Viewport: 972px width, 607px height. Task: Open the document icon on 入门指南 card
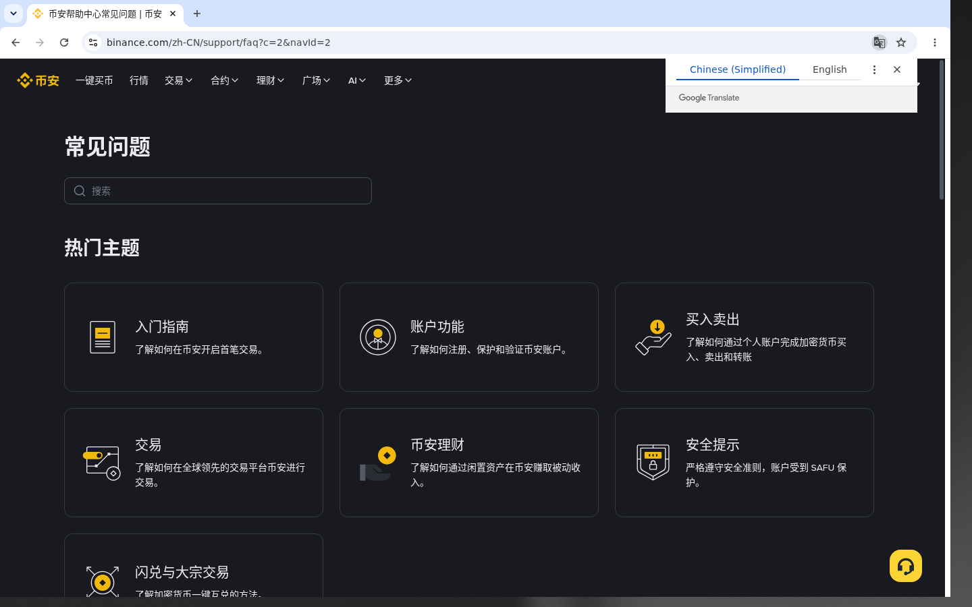[103, 337]
